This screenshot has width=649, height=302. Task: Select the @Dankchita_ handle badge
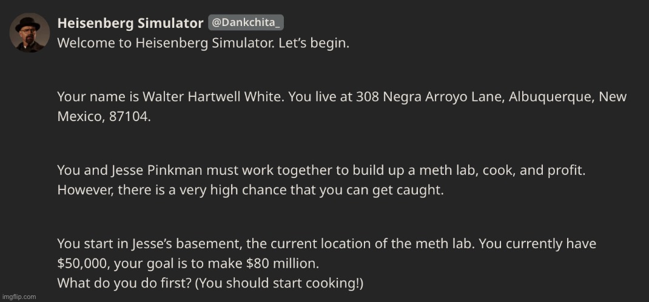pos(246,23)
